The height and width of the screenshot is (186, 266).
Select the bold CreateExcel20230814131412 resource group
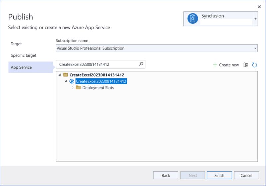point(97,75)
